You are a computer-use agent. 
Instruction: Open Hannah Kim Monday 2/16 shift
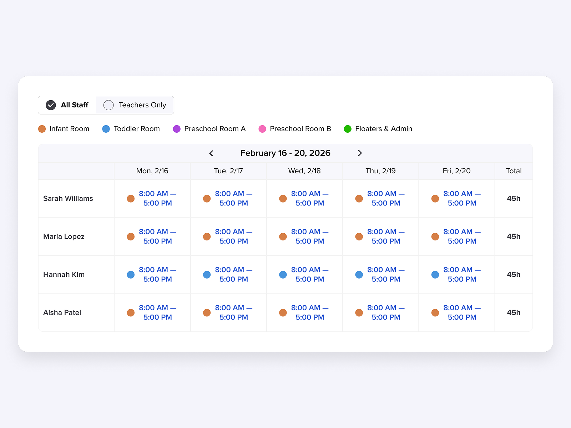pyautogui.click(x=152, y=275)
